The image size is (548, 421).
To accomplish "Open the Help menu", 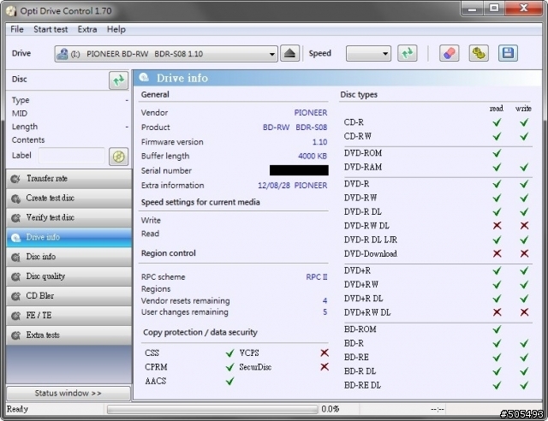I will pyautogui.click(x=116, y=29).
